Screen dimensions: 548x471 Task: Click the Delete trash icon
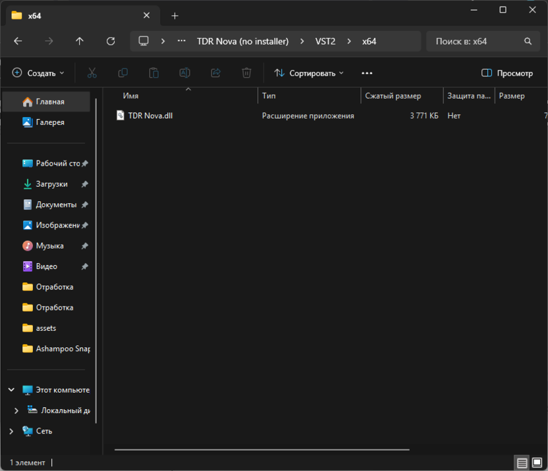point(246,73)
